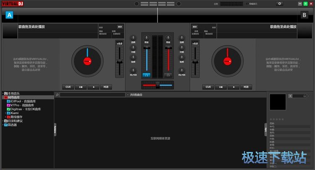Sync deck B with 对速 button

(x=246, y=87)
